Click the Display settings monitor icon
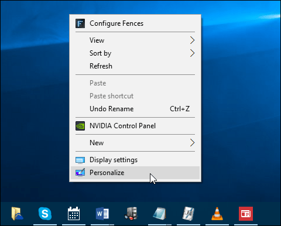 (80, 160)
